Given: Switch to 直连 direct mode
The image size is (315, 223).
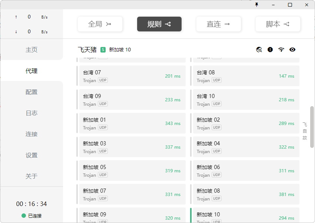Looking at the screenshot, I should tap(219, 24).
